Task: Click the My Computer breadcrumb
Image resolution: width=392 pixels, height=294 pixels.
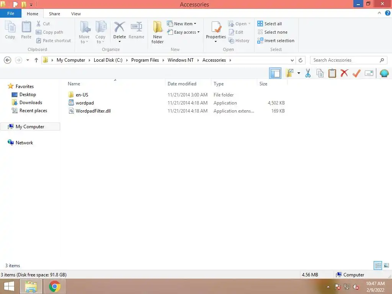Action: (x=71, y=60)
